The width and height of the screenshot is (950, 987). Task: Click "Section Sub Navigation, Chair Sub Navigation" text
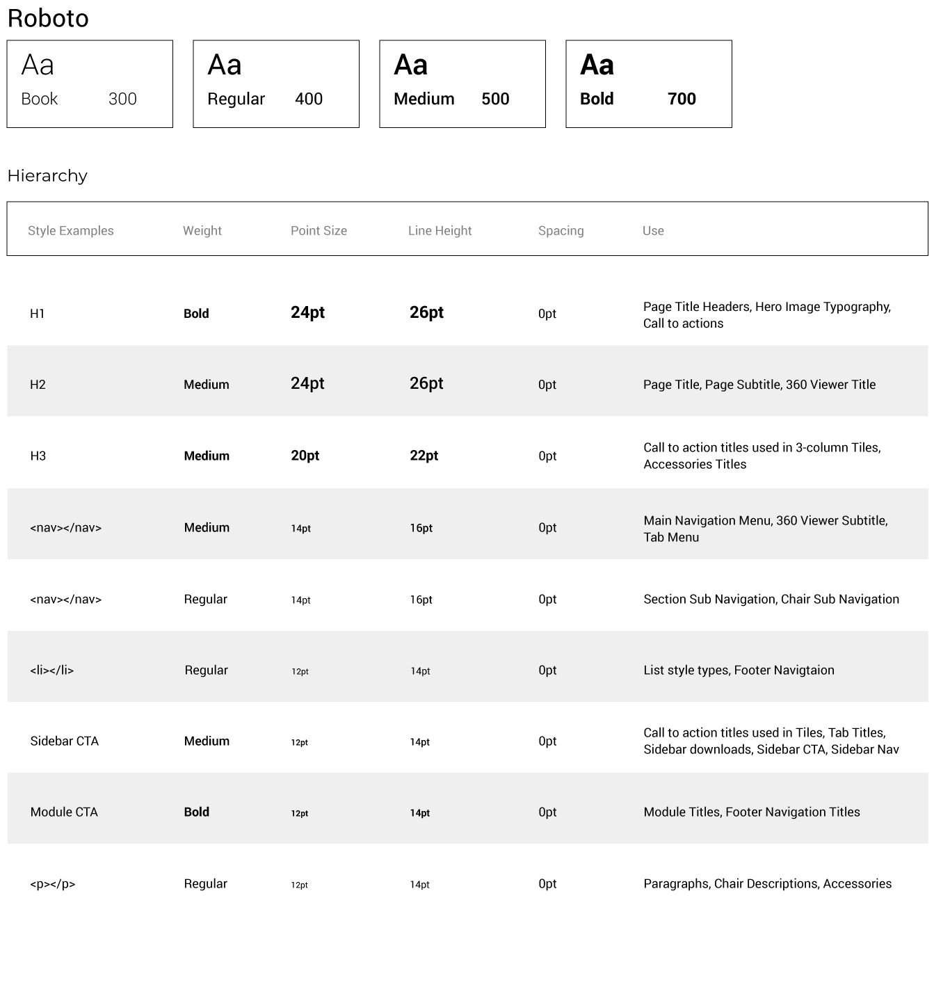point(771,600)
